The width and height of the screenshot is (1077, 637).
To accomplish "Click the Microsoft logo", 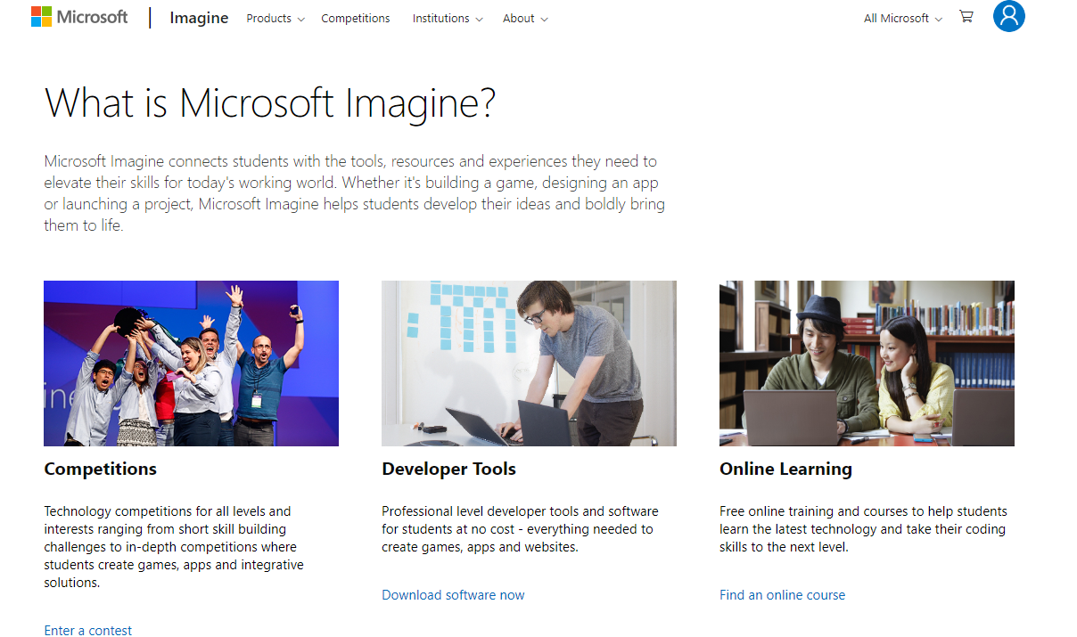I will [x=79, y=17].
